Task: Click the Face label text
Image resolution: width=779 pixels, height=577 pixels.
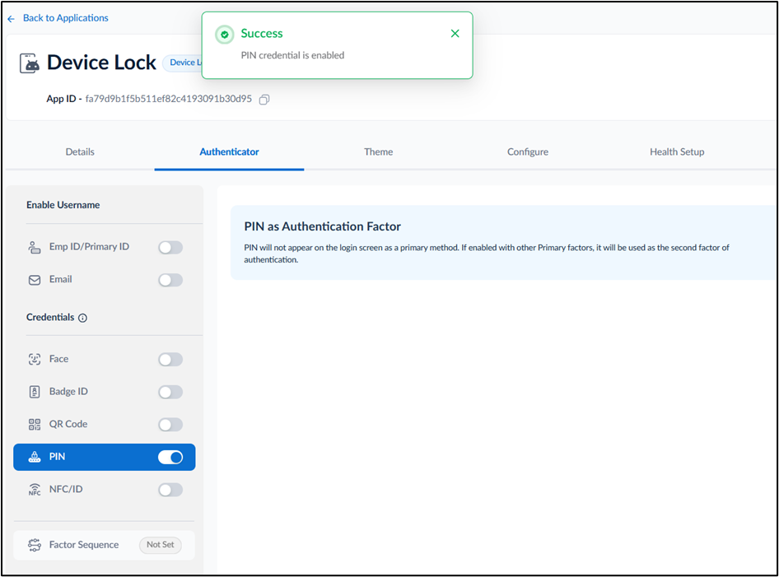Action: point(58,359)
